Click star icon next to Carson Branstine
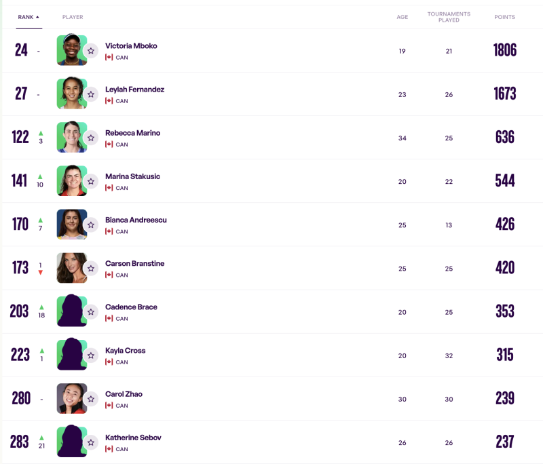This screenshot has width=543, height=464. (x=91, y=268)
